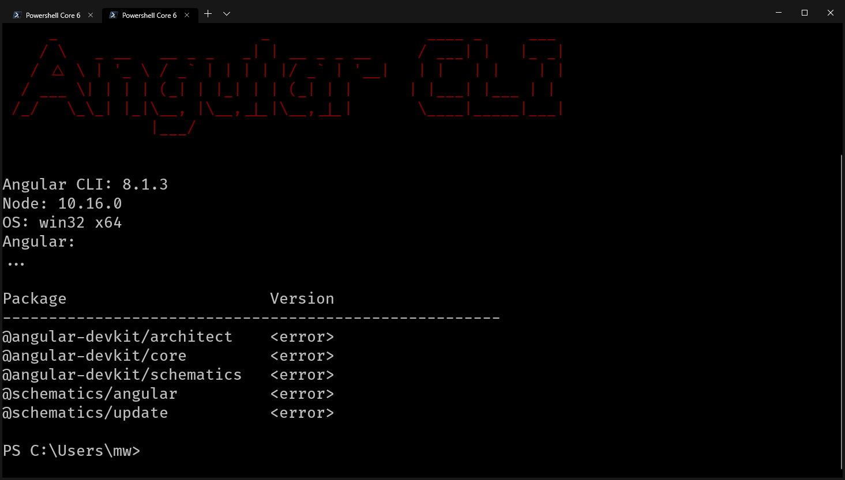The height and width of the screenshot is (480, 845).
Task: Click PowerShell icon on second tab
Action: 113,16
